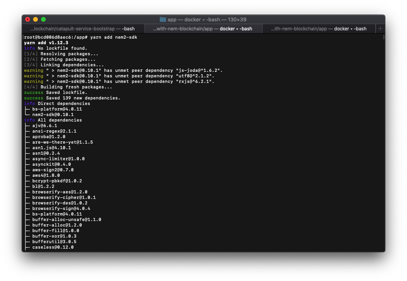This screenshot has height=281, width=407.
Task: Click bs-platform@4.0.11 under Direct dependencies
Action: tap(57, 109)
